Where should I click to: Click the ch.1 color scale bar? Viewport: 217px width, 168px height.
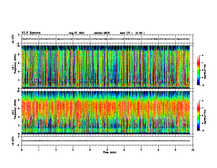(x=198, y=70)
